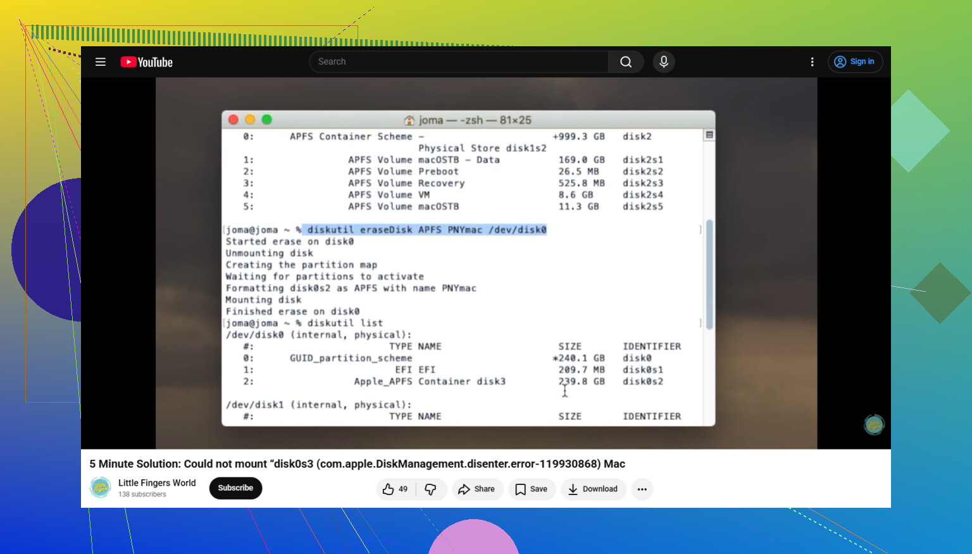Screen dimensions: 972x554
Task: Save the video to a playlist
Action: [532, 489]
